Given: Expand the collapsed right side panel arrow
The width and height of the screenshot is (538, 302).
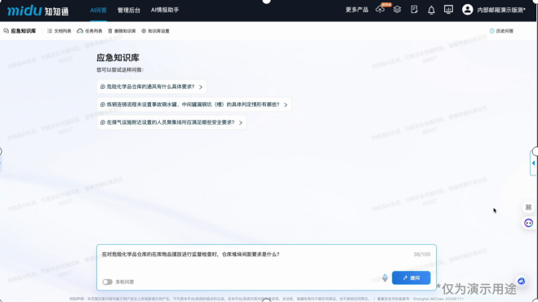Looking at the screenshot, I should 534,163.
